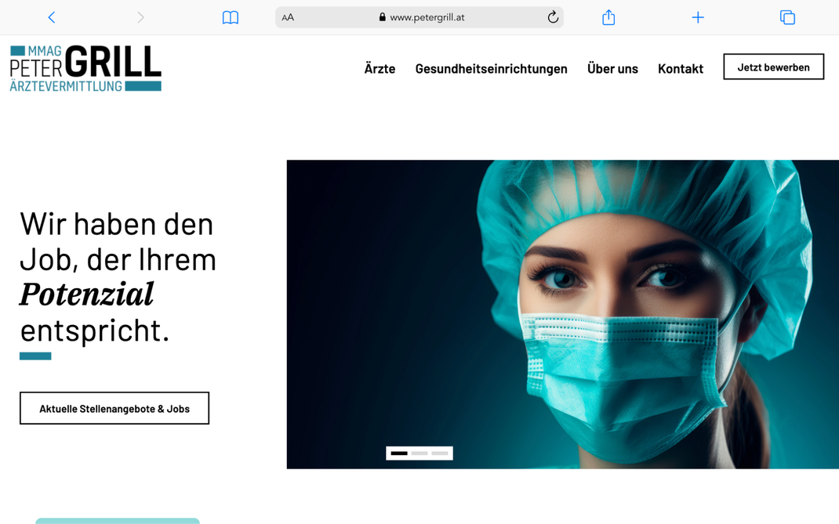Switch to the second carousel slide indicator
The image size is (839, 524).
pos(419,454)
